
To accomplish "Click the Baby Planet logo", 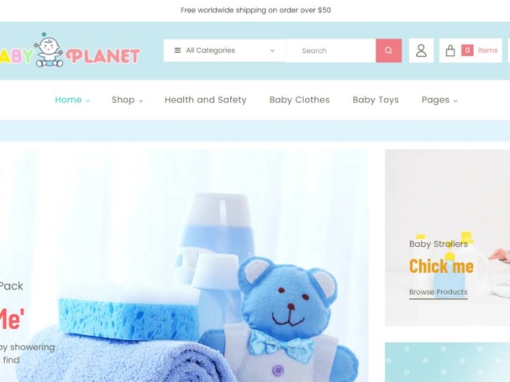I will 70,50.
